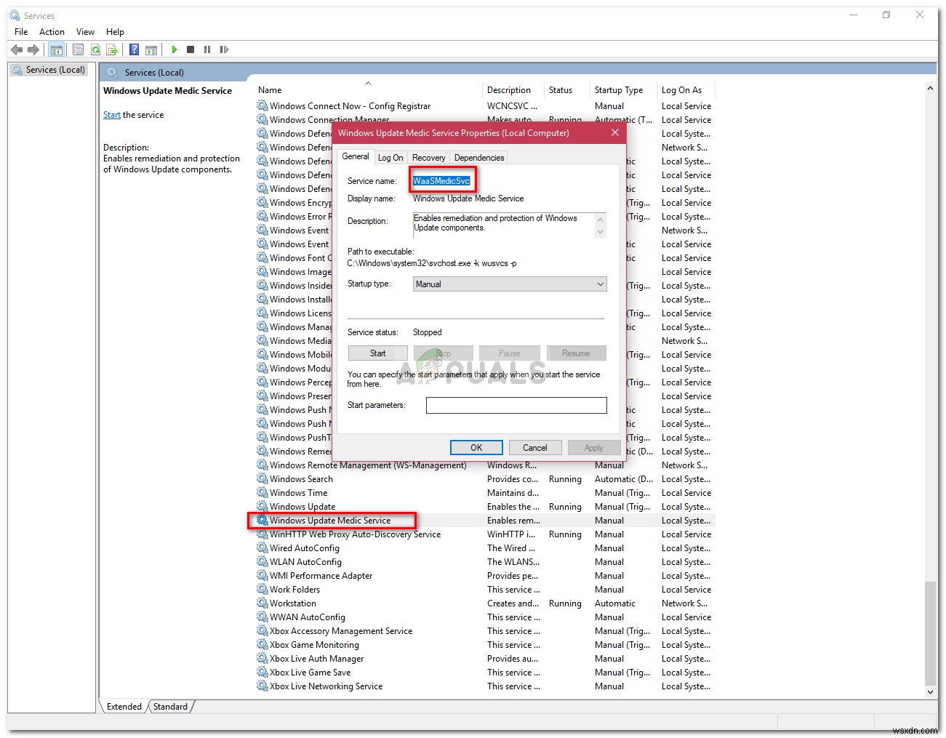Toggle the Show/Hide Action Pane toolbar icon
The height and width of the screenshot is (738, 946).
(x=151, y=49)
